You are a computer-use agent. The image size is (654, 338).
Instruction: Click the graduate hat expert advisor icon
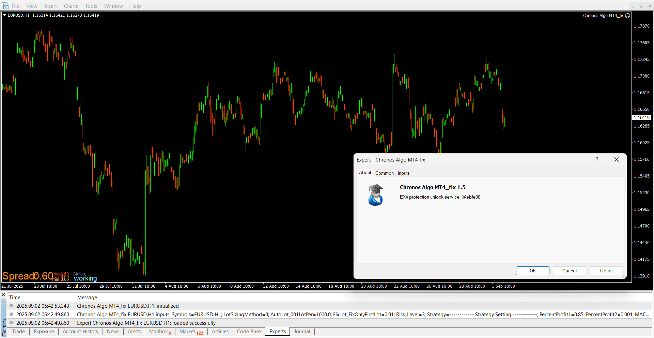[x=375, y=195]
